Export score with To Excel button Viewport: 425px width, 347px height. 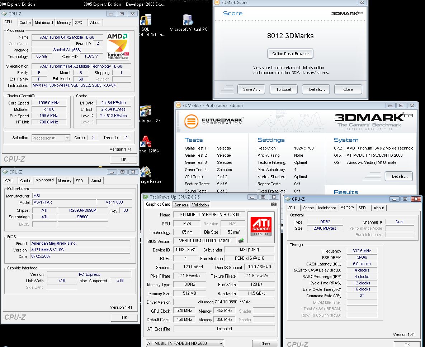(x=283, y=89)
